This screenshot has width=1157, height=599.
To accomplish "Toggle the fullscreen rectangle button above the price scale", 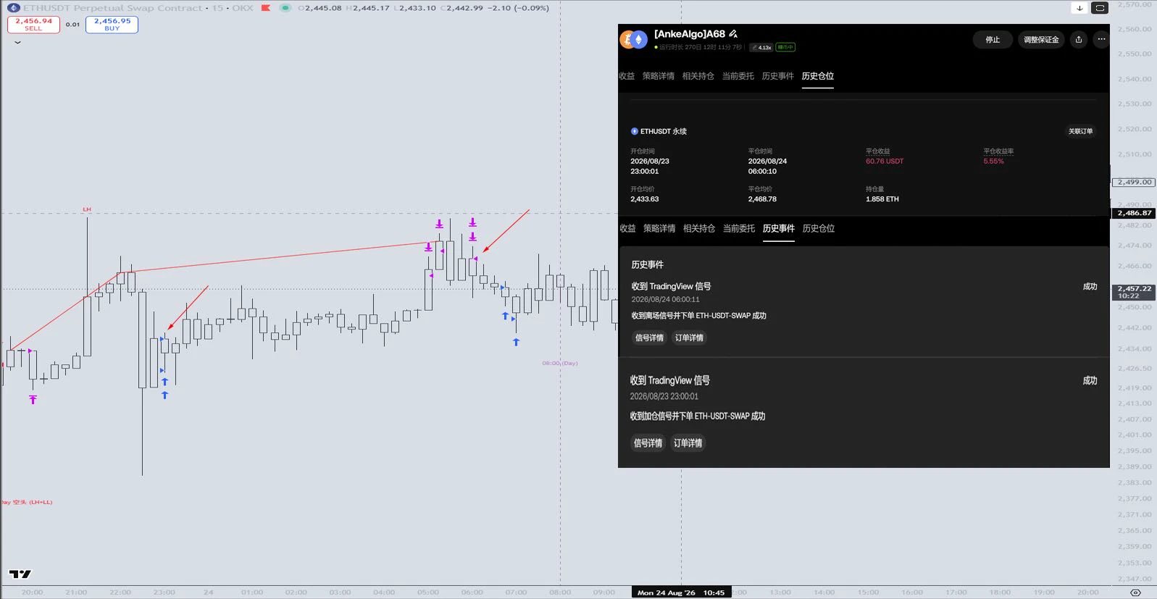I will pos(1100,8).
